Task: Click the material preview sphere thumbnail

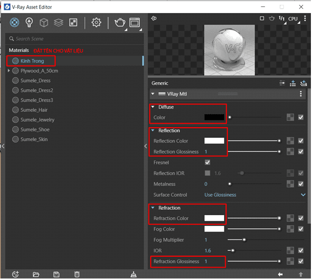Action: coord(229,50)
